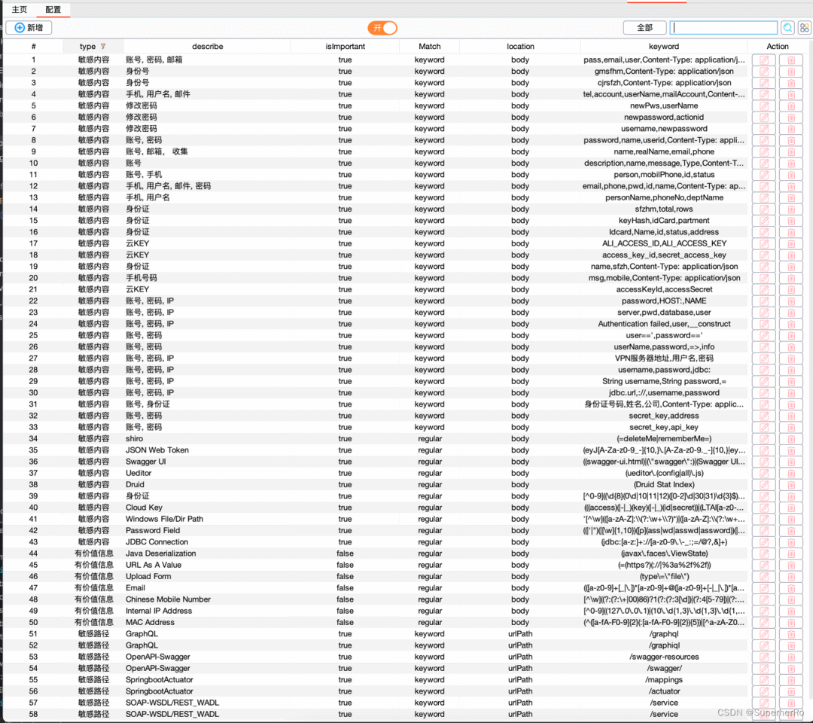Delete rule 7 username,newpassword entry
813x723 pixels.
(x=791, y=129)
